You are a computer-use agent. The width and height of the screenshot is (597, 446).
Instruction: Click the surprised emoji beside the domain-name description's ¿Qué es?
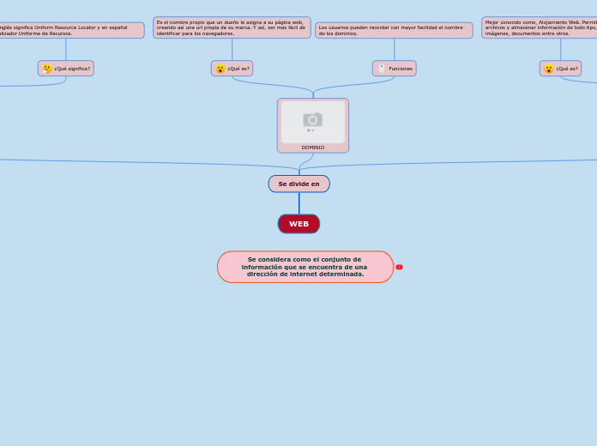point(220,69)
